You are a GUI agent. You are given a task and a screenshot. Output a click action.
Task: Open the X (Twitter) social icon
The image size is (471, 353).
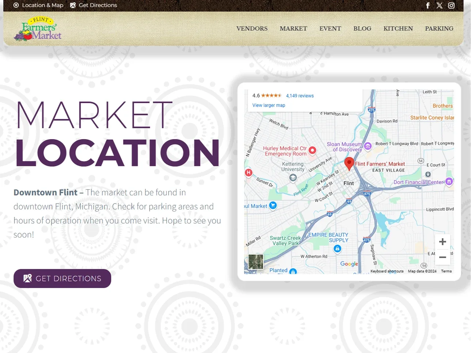click(x=440, y=5)
